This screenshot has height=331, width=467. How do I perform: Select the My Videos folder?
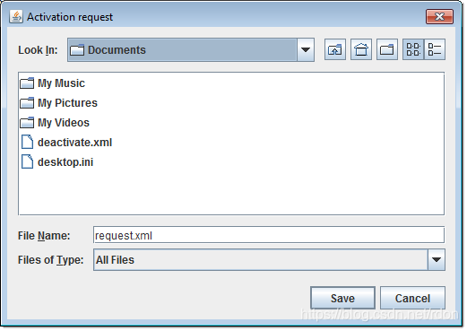[x=55, y=123]
